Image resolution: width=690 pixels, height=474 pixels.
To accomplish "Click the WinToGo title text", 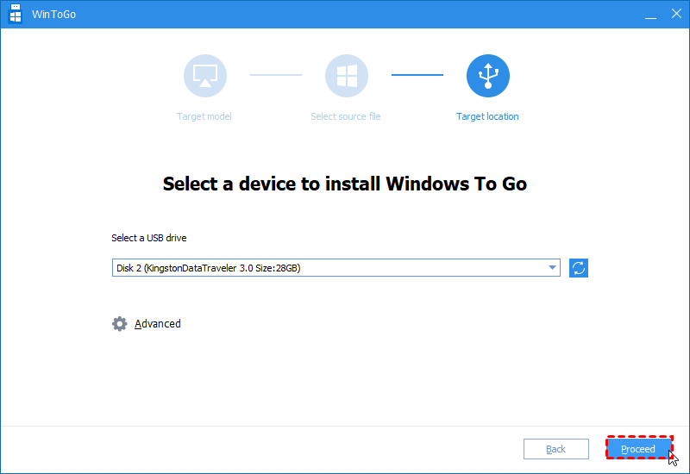I will [54, 14].
